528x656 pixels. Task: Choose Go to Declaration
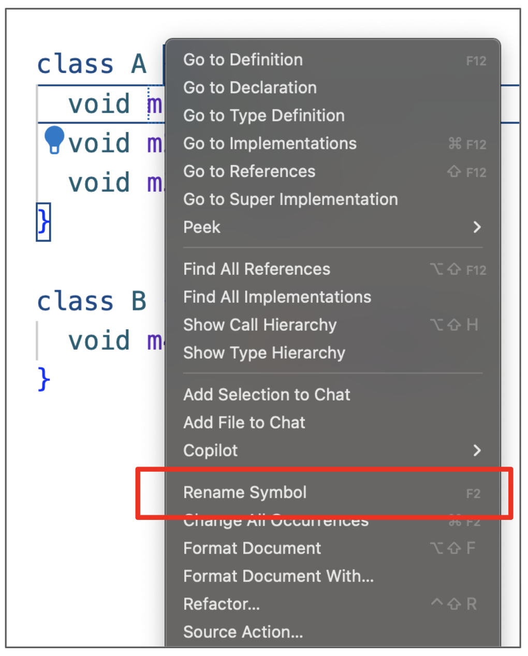(250, 88)
